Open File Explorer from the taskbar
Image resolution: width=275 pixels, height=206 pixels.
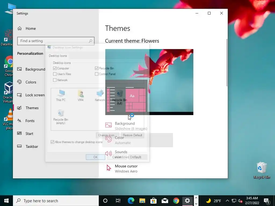[142, 201]
